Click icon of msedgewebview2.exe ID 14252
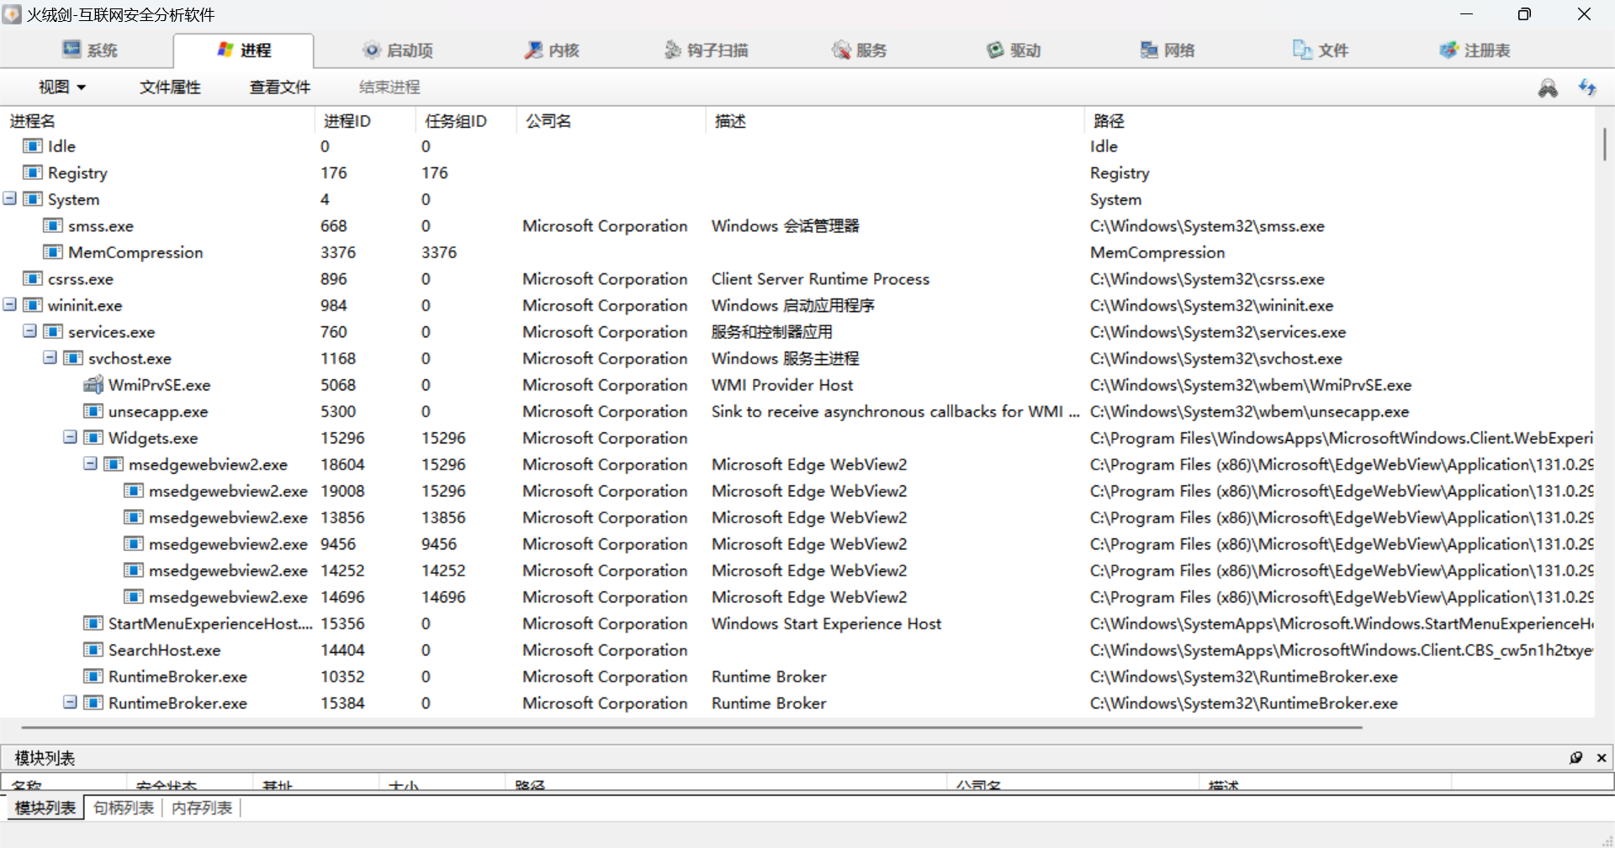Viewport: 1615px width, 848px height. 134,570
